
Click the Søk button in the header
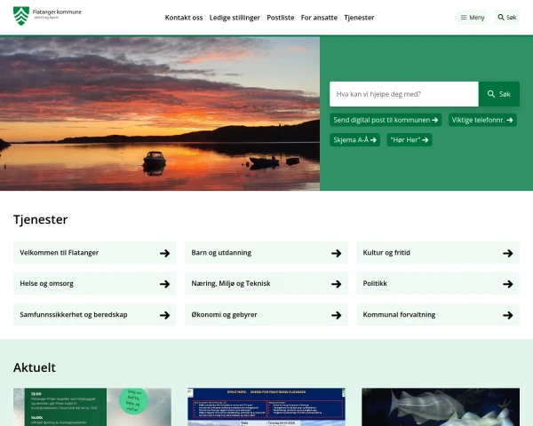(507, 18)
